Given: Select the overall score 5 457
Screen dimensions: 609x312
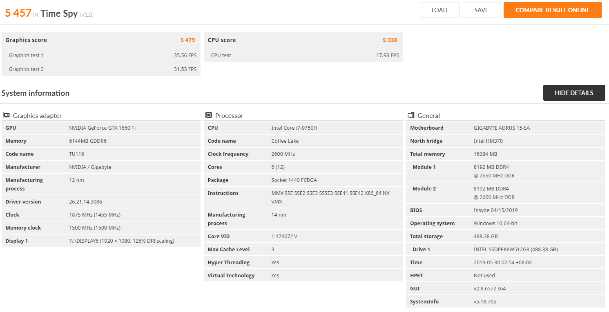Looking at the screenshot, I should (x=18, y=13).
